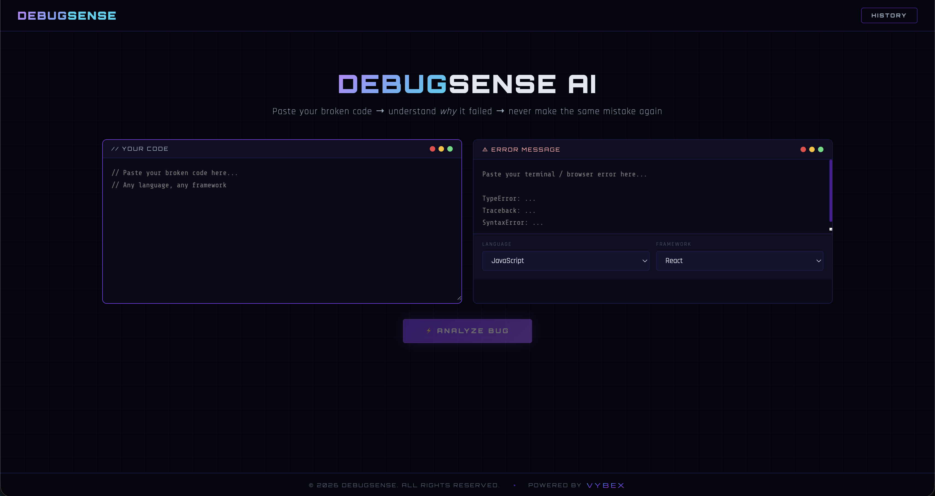
Task: Click the resize handle of Error Message textarea
Action: (831, 229)
